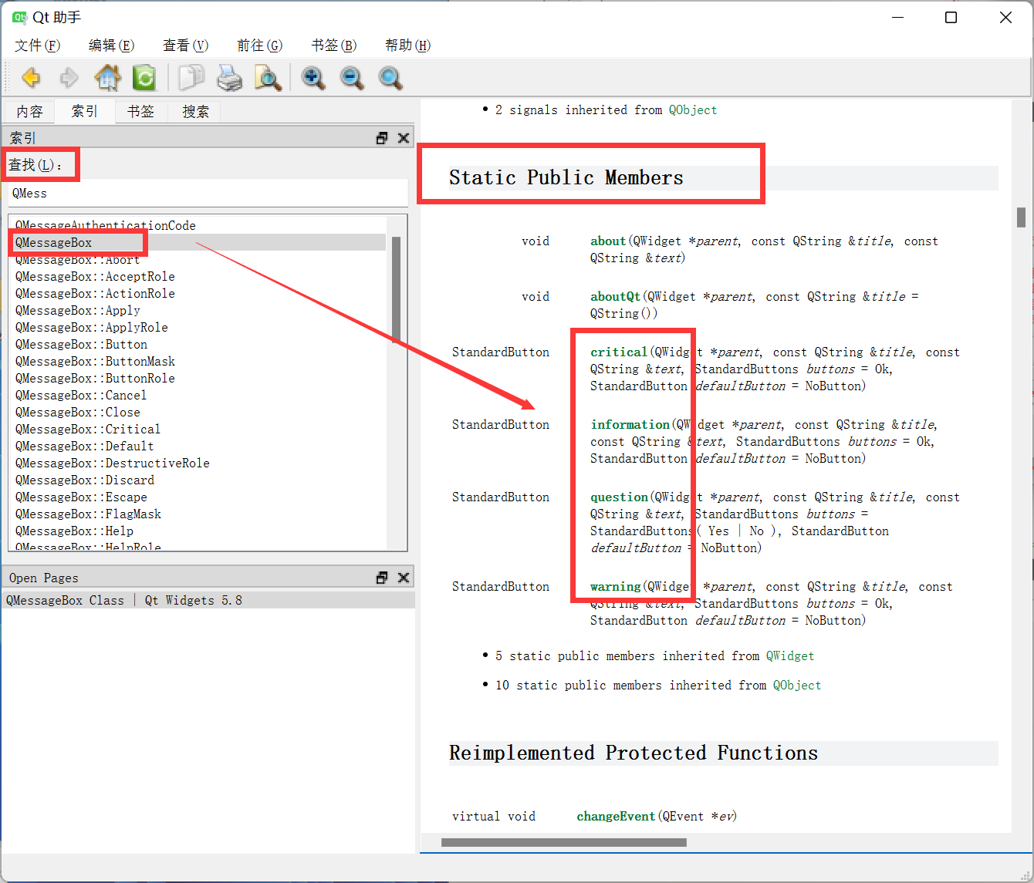Screen dimensions: 1034x883
Task: Switch to the 书签 tab
Action: coord(140,112)
